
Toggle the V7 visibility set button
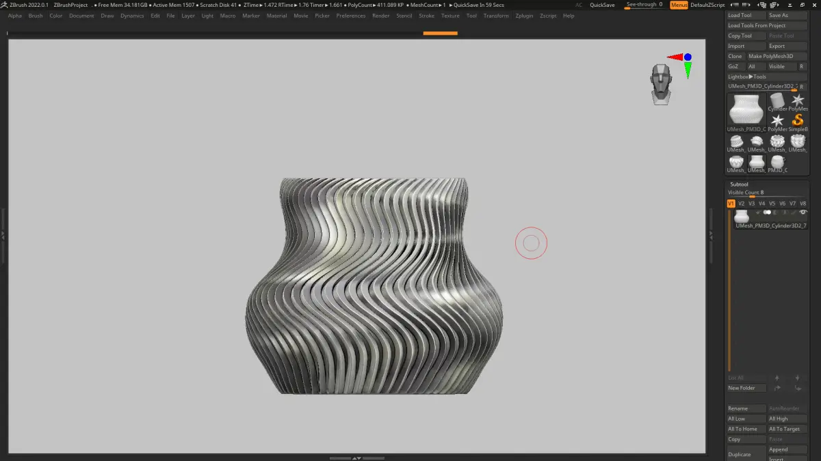(792, 204)
